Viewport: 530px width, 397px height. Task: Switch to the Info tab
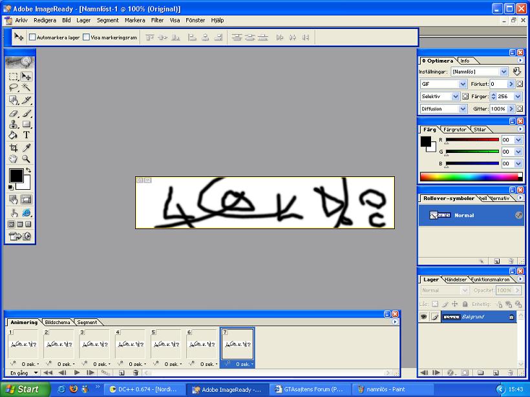point(465,61)
